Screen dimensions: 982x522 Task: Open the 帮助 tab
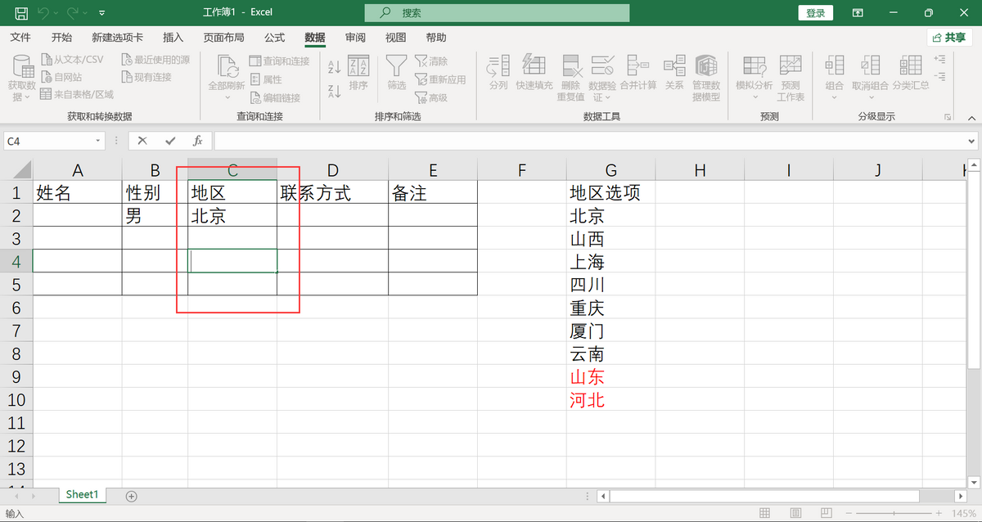point(436,38)
